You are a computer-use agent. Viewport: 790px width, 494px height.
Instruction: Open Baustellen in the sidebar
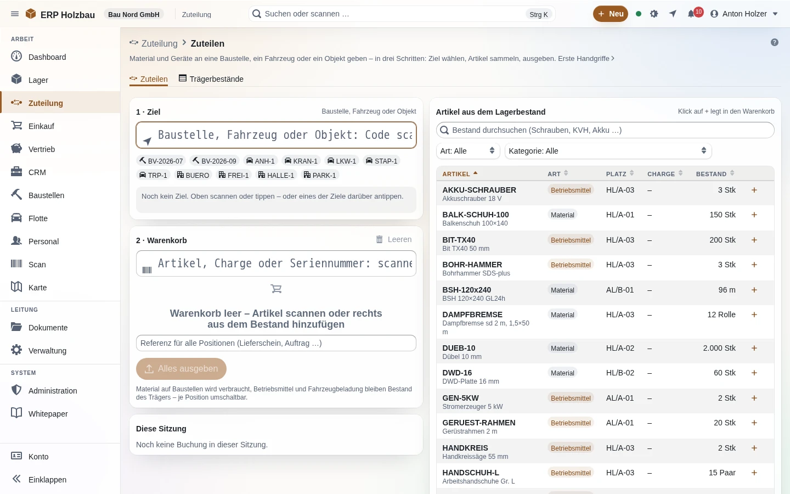(x=60, y=195)
